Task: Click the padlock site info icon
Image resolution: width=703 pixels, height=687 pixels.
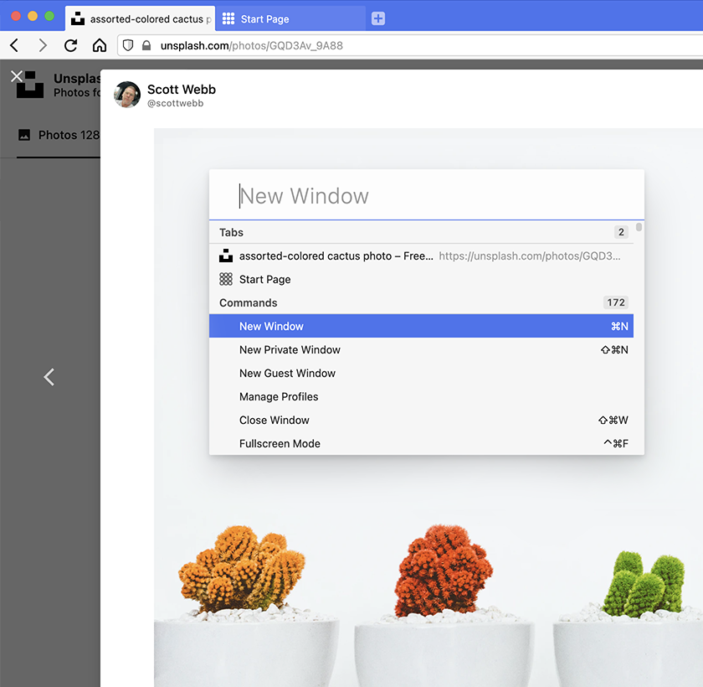Action: [146, 45]
